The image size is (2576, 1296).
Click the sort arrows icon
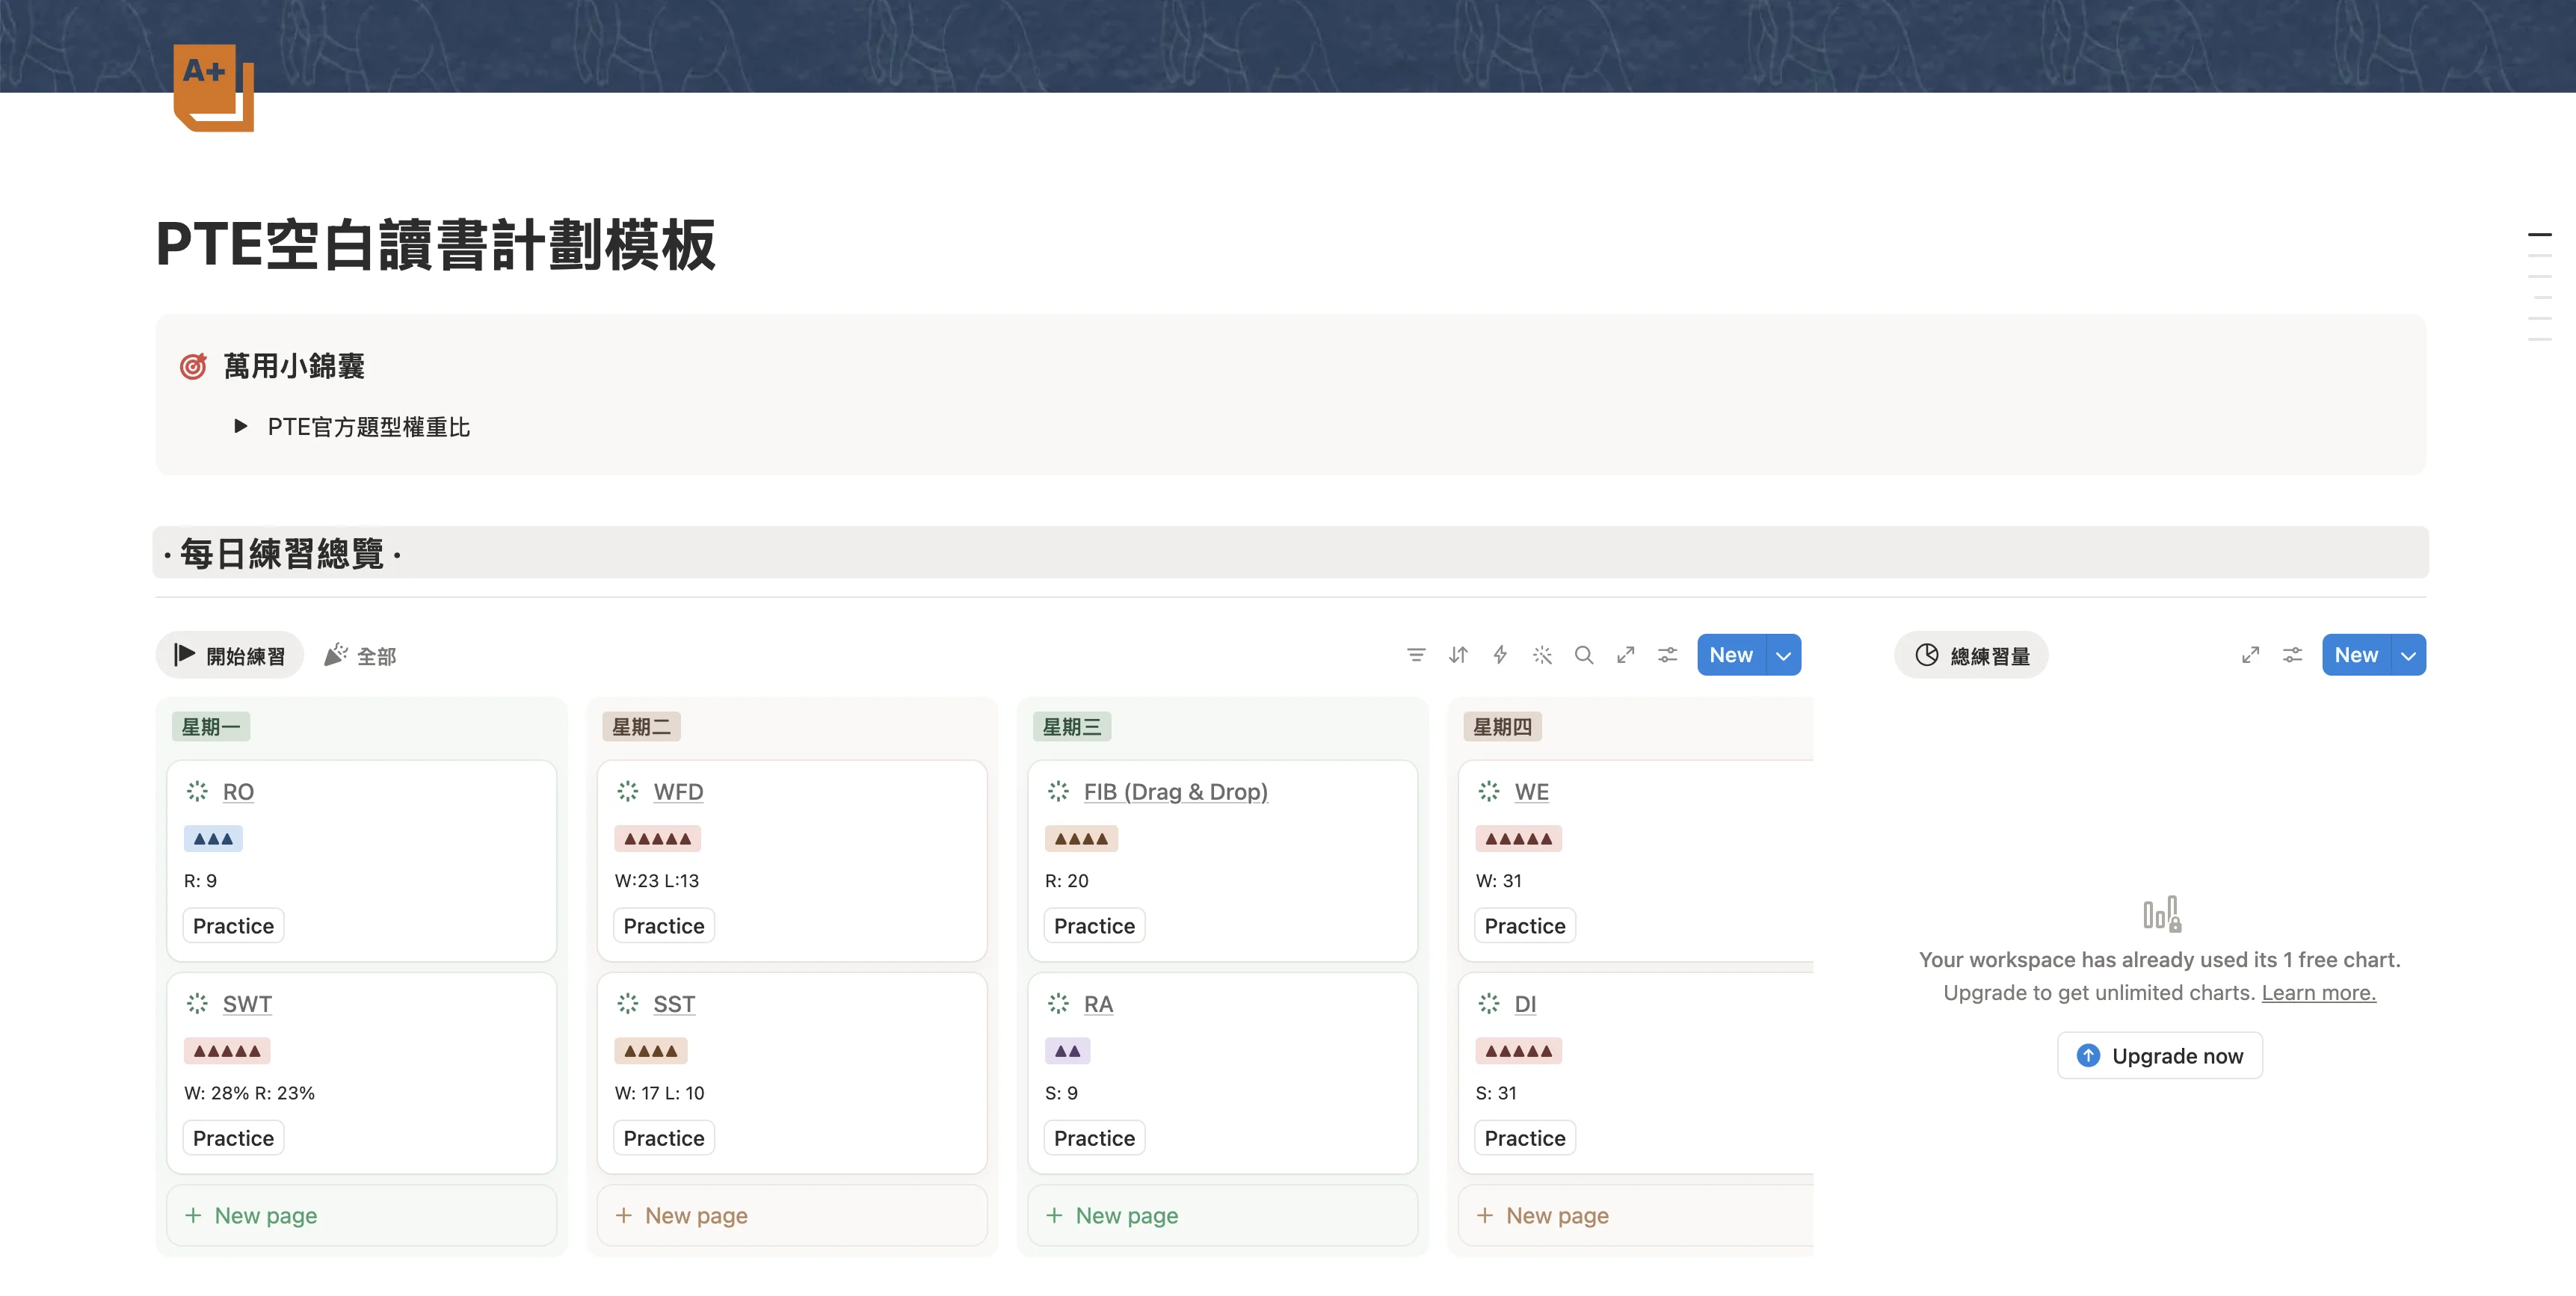click(x=1458, y=655)
